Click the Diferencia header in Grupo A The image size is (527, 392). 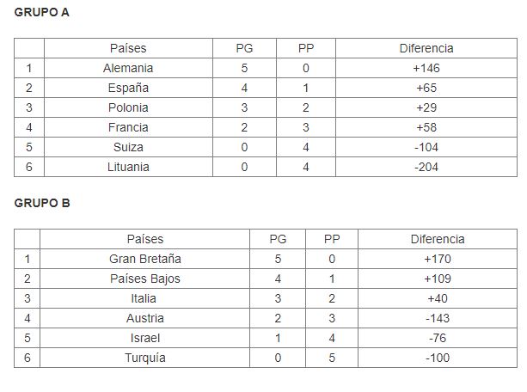[426, 48]
